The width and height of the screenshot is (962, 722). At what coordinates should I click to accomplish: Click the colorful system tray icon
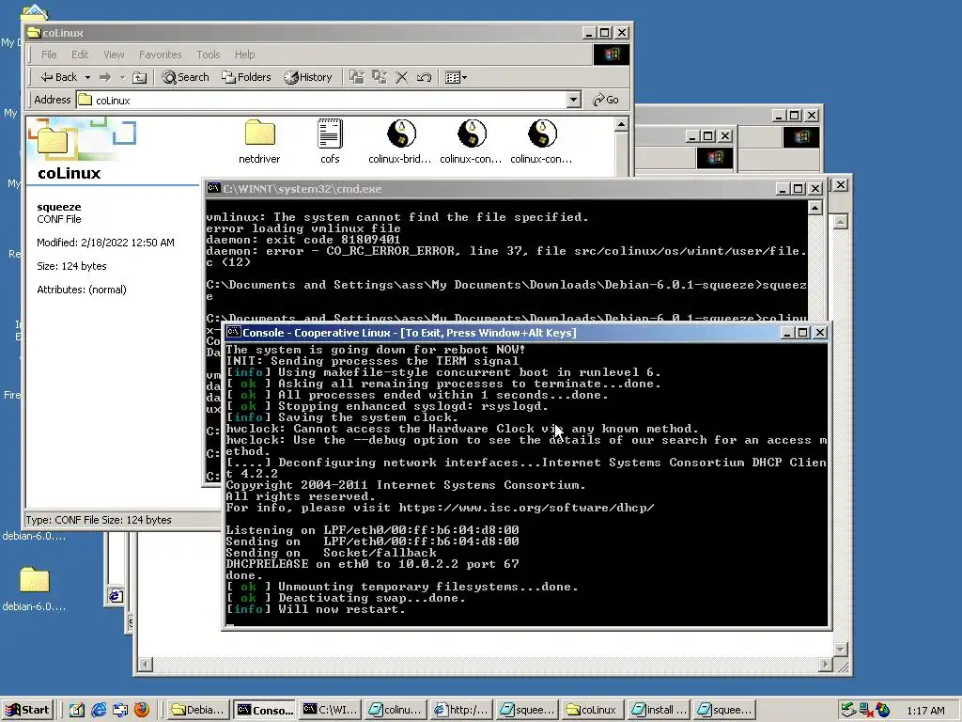click(x=883, y=711)
